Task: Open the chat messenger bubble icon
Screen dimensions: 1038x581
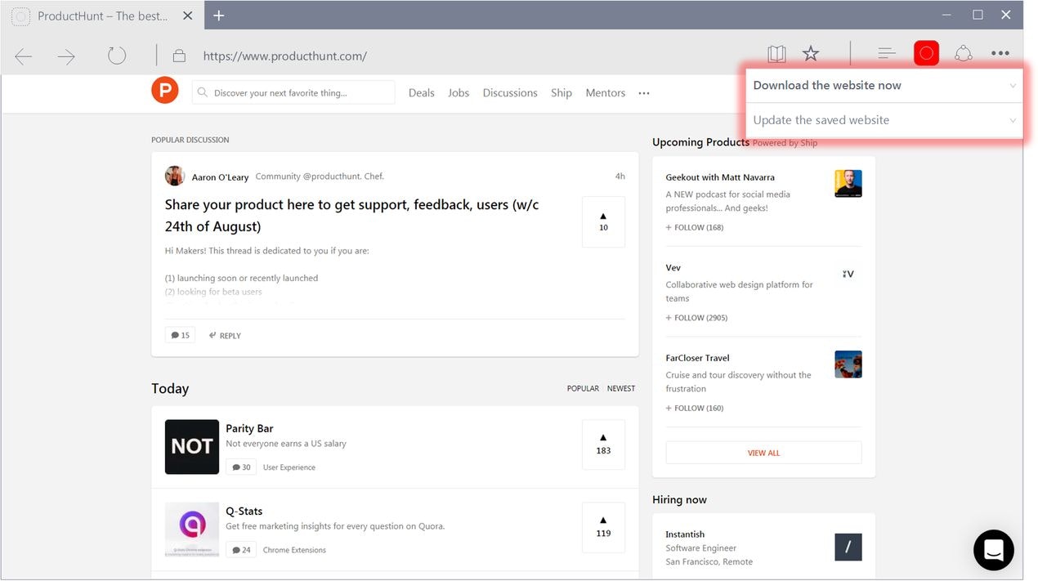Action: (994, 550)
